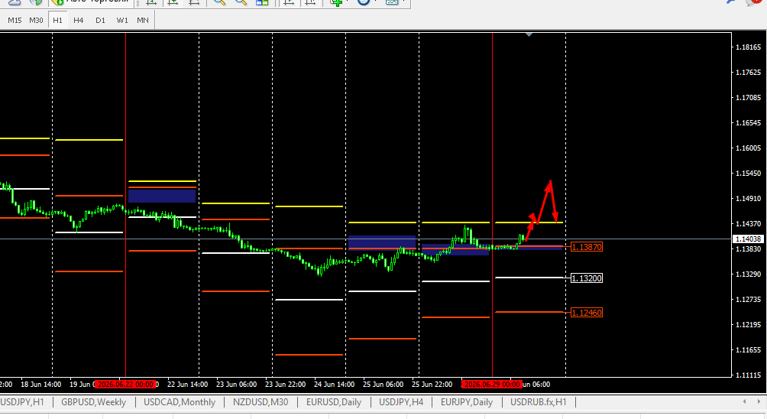Open the USDJPY,H4 chart tab
Viewport: 767px width, 419px height.
tap(401, 402)
